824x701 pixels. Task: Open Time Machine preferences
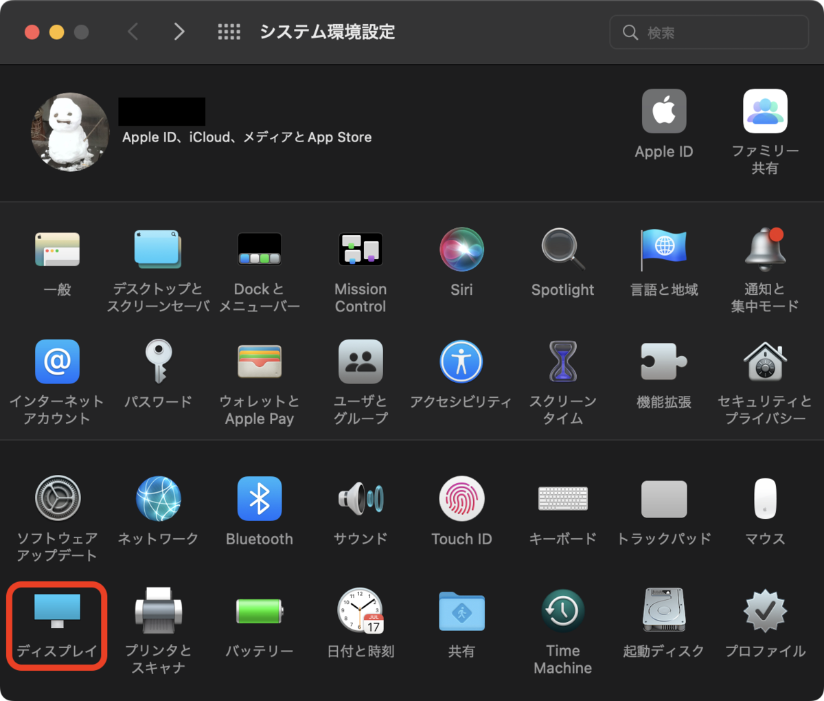pos(563,611)
